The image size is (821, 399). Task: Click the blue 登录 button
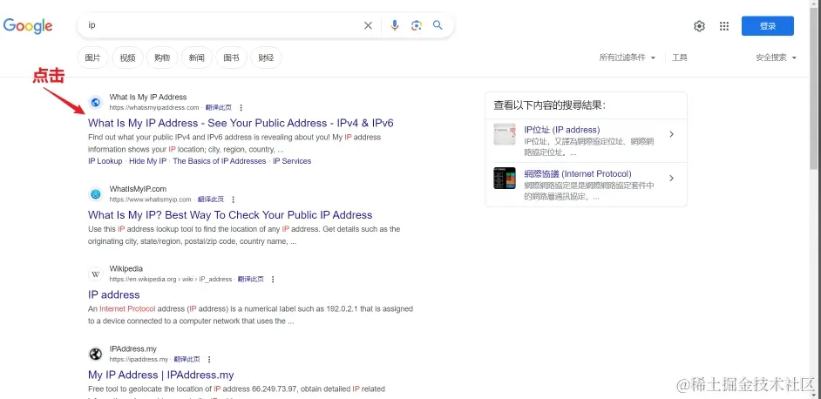click(768, 26)
